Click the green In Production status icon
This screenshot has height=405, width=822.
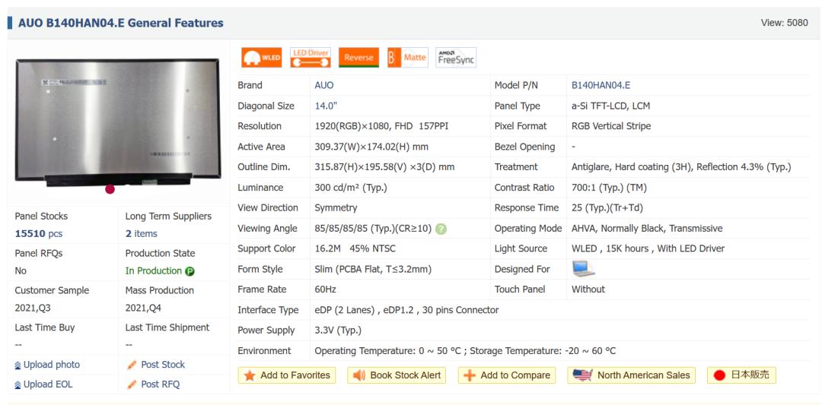(x=190, y=271)
